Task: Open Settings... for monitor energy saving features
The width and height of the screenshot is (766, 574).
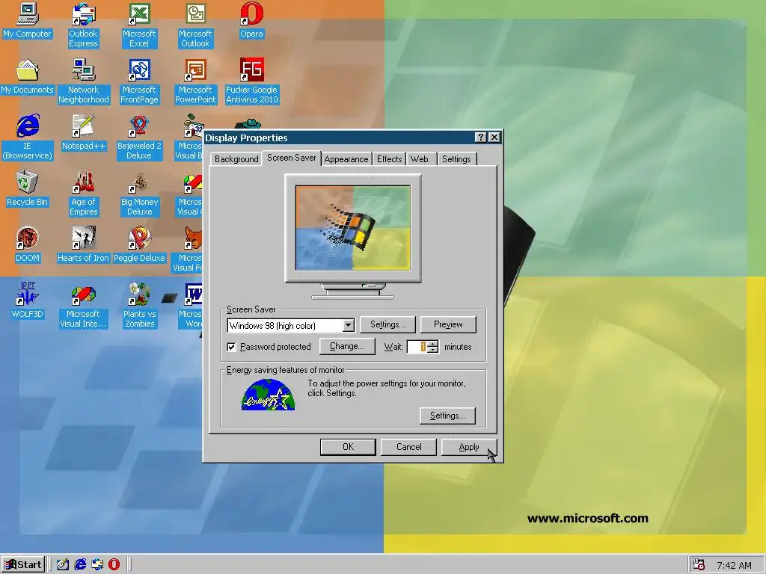Action: point(447,416)
